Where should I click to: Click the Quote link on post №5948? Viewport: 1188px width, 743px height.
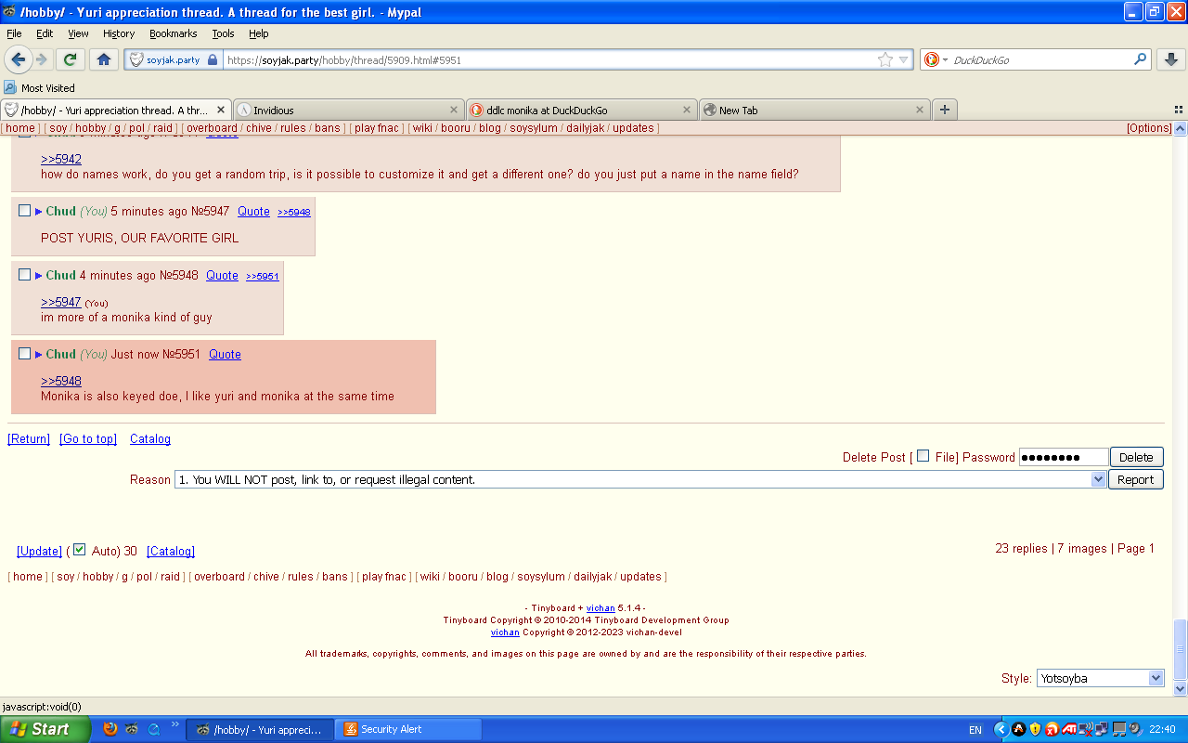pyautogui.click(x=222, y=275)
